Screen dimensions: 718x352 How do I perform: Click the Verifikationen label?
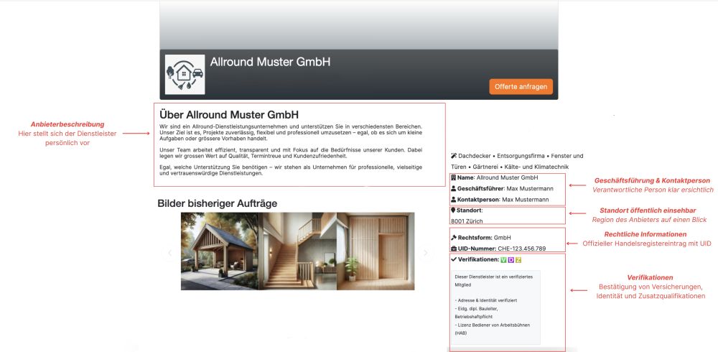pos(478,259)
